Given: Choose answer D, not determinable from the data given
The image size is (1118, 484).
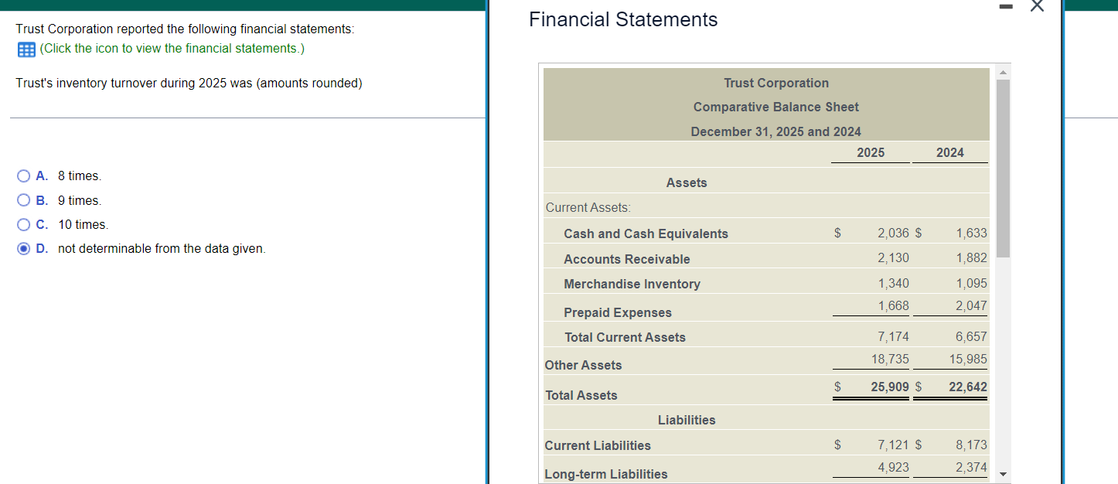Looking at the screenshot, I should click(x=23, y=248).
